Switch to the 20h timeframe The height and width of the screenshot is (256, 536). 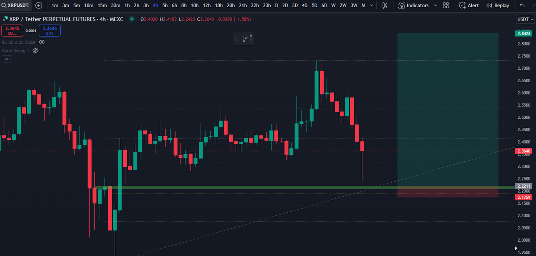(230, 5)
